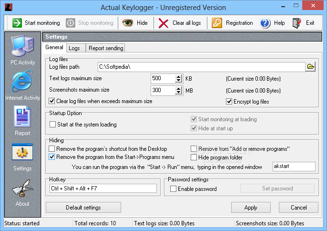Click the Set password button
Screen dimensions: 327x231
click(x=277, y=189)
